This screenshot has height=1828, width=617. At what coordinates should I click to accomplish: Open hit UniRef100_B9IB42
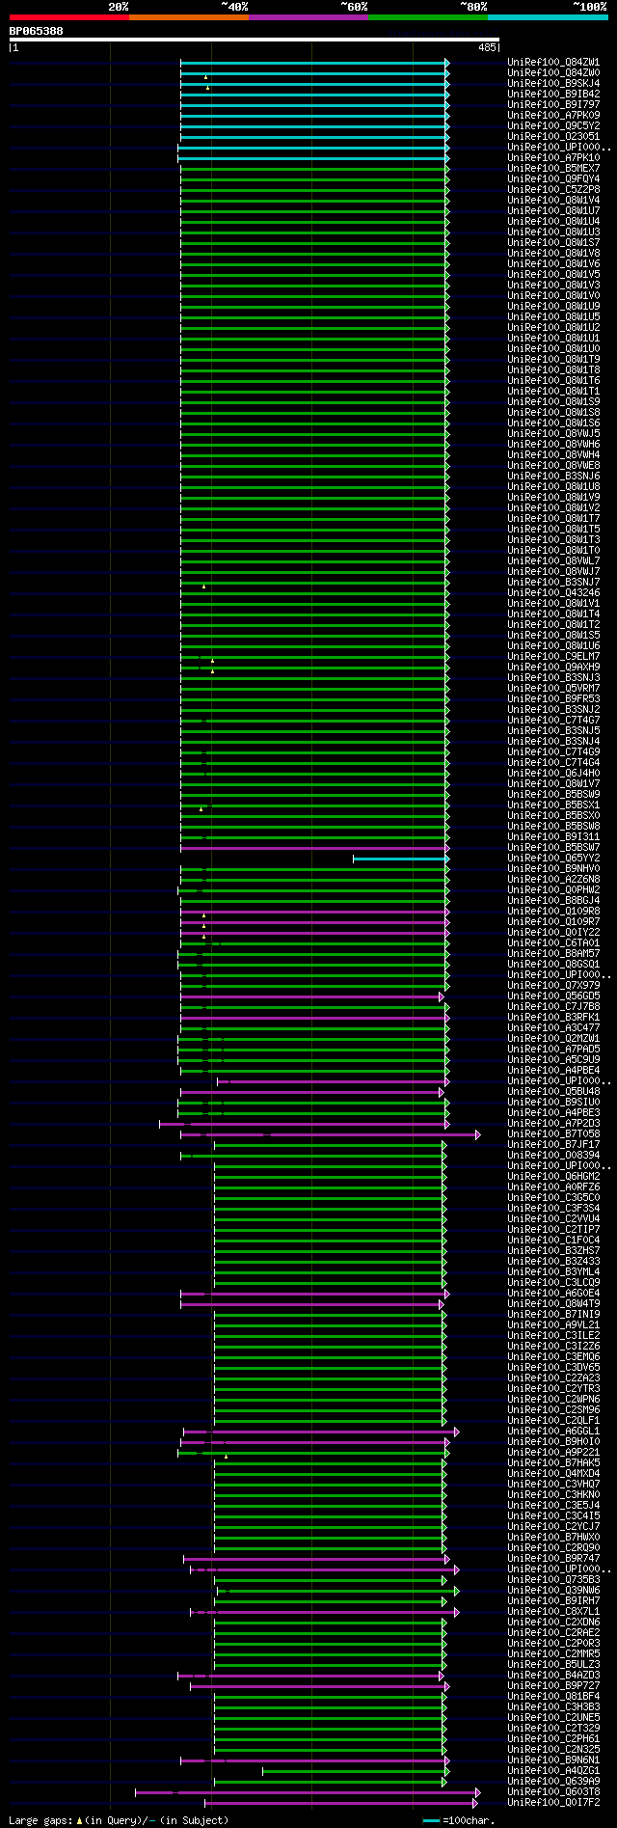553,95
